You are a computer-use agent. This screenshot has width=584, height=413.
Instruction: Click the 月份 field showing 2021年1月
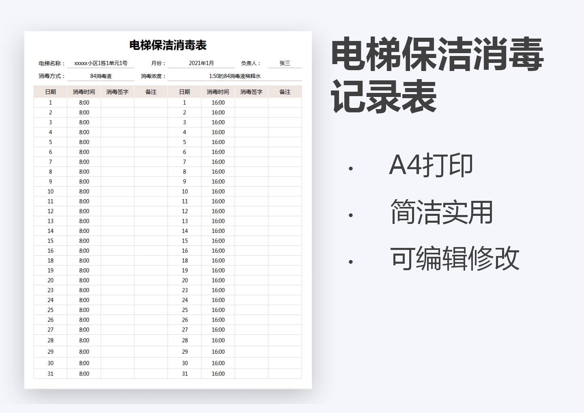(202, 63)
